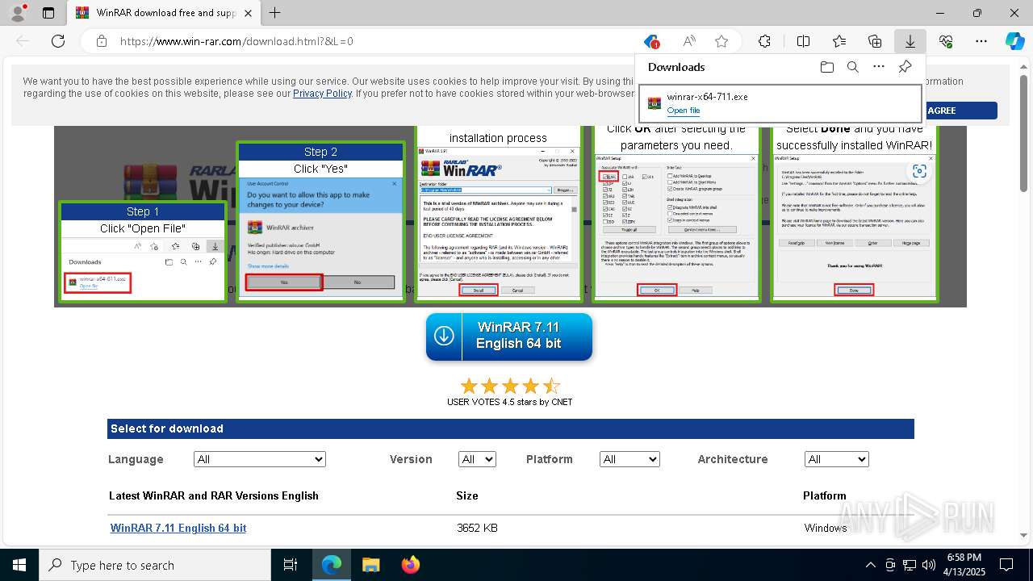Open the Platform dropdown
1033x581 pixels.
(629, 459)
